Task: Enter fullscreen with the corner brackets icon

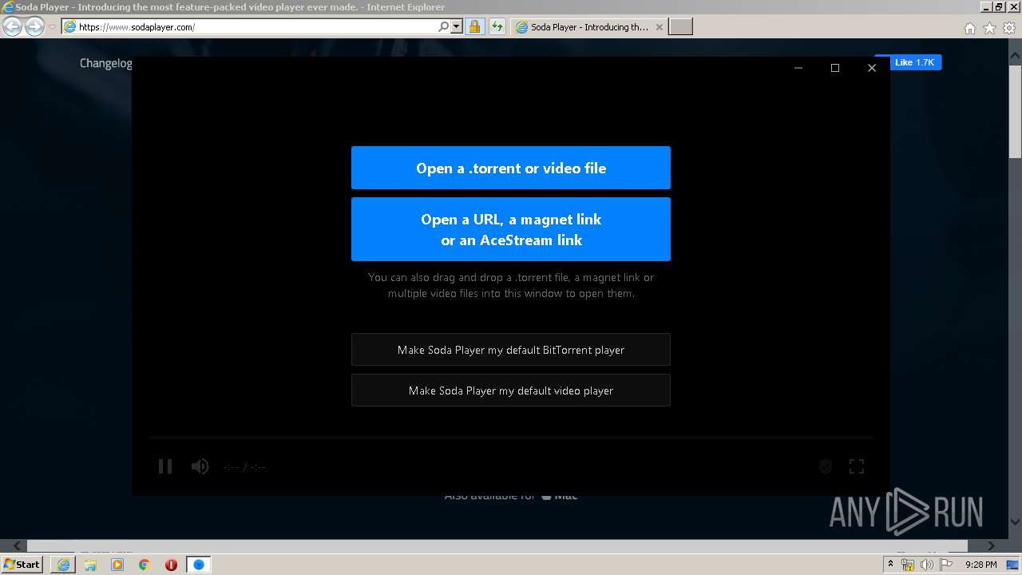Action: [857, 466]
